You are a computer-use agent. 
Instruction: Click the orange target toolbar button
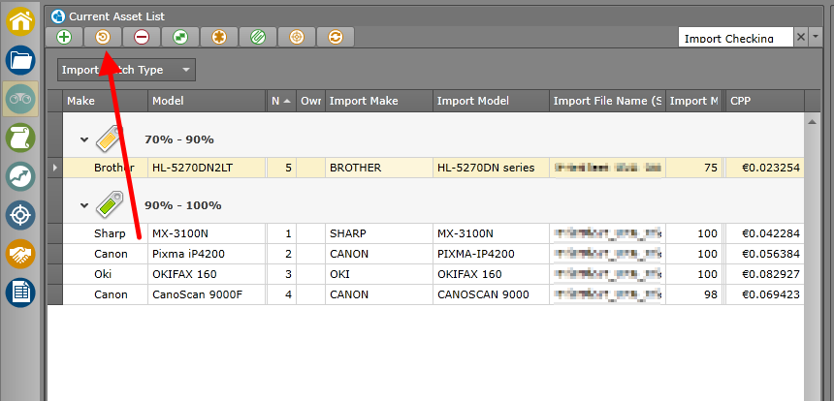(x=297, y=37)
